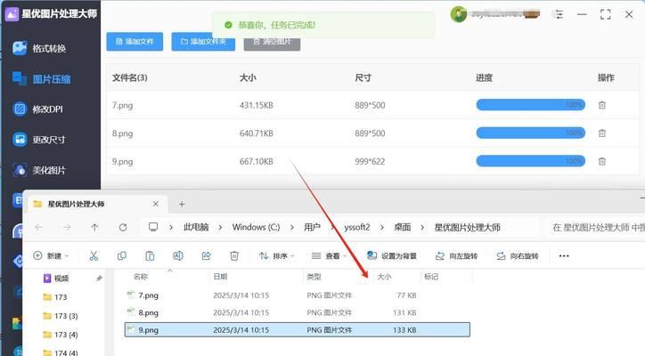Refresh the Explorer folder view
645x356 pixels.
[x=123, y=227]
